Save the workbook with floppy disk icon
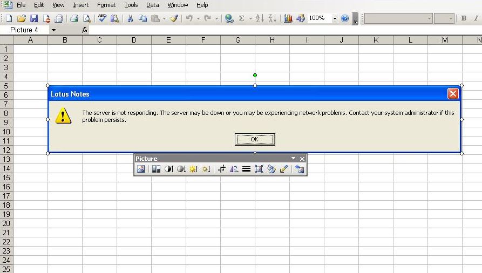Screen dimensions: 482x273 pos(34,18)
